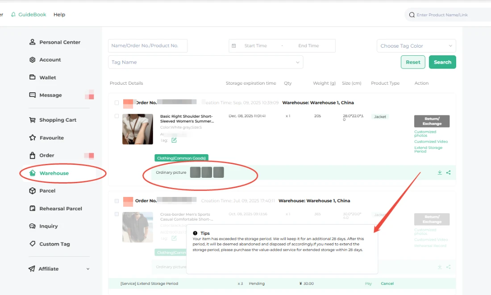491x295 pixels.
Task: Expand the Tag Name dropdown
Action: click(205, 62)
